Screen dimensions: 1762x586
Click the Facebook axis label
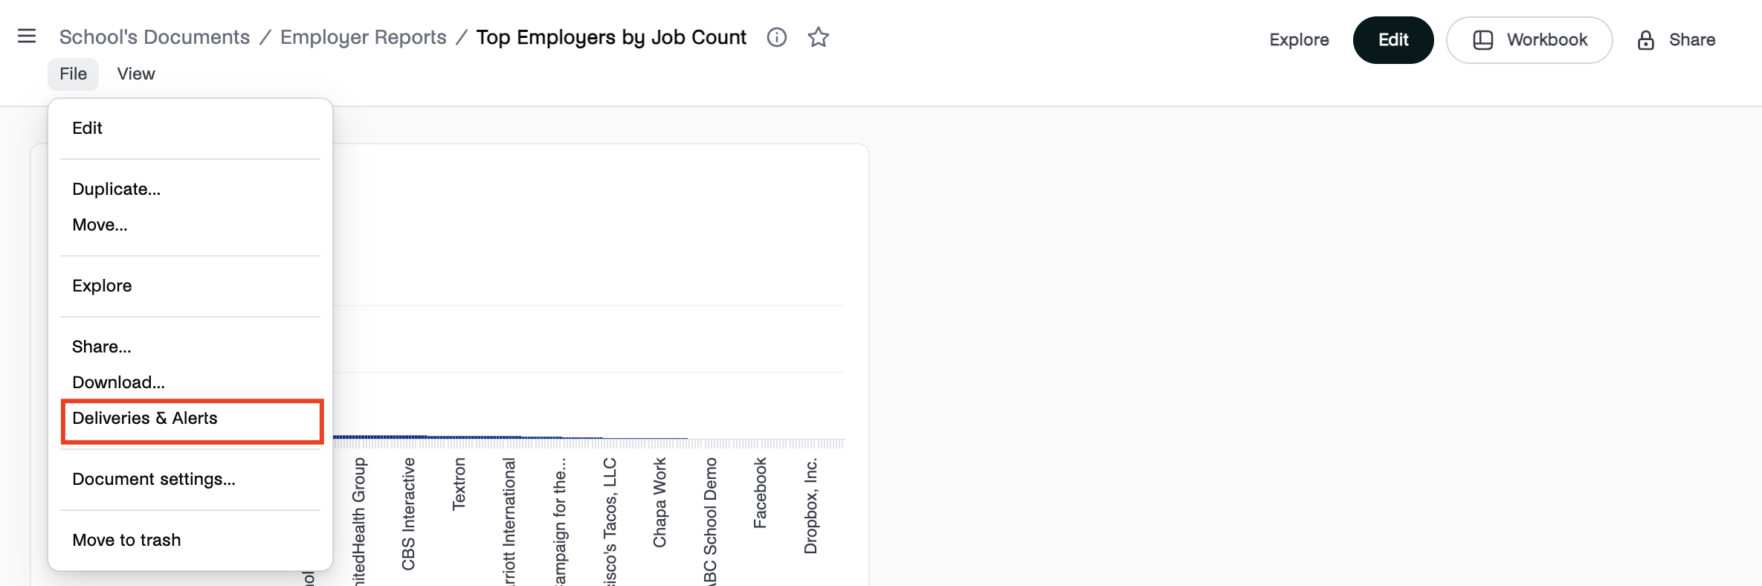(760, 493)
